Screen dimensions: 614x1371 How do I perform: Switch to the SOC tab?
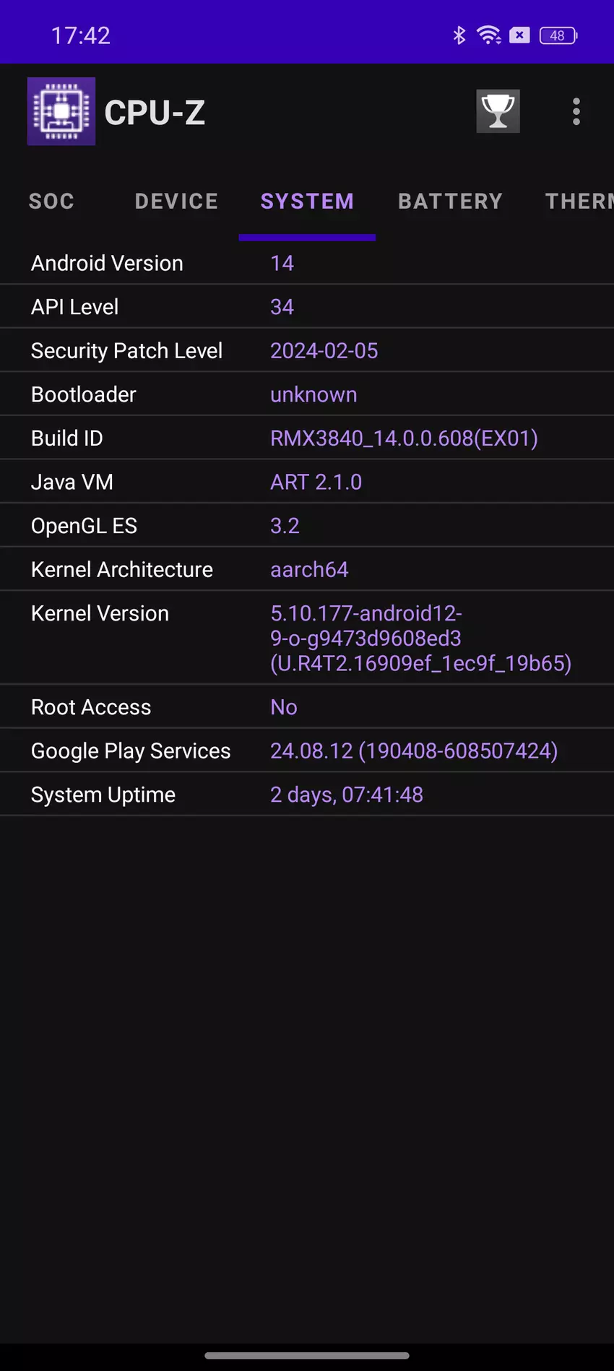pos(51,201)
